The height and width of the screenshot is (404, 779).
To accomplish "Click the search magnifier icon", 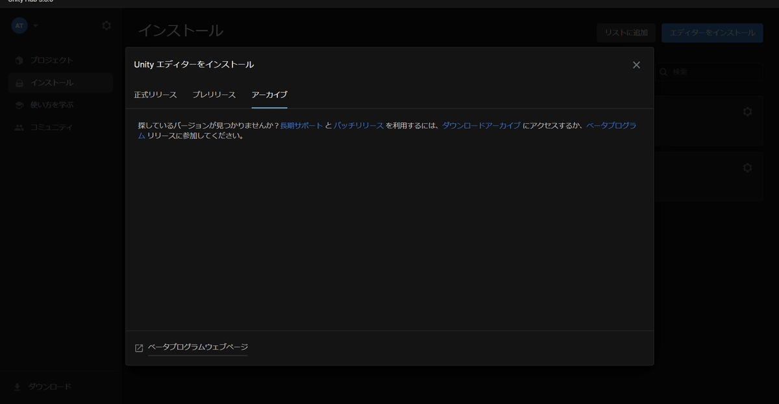I will point(662,72).
